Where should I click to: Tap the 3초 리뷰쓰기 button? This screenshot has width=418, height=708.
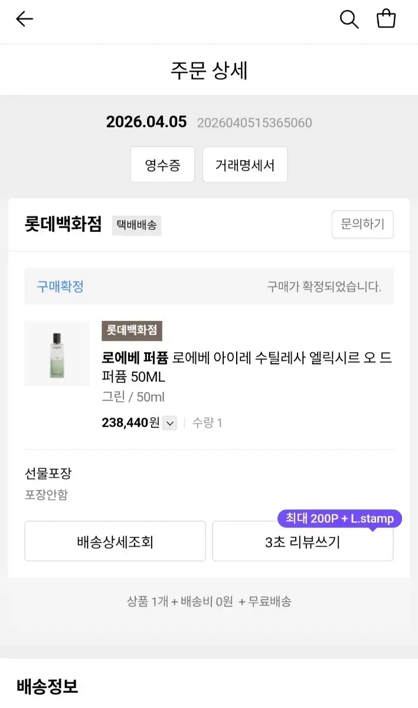click(x=302, y=541)
